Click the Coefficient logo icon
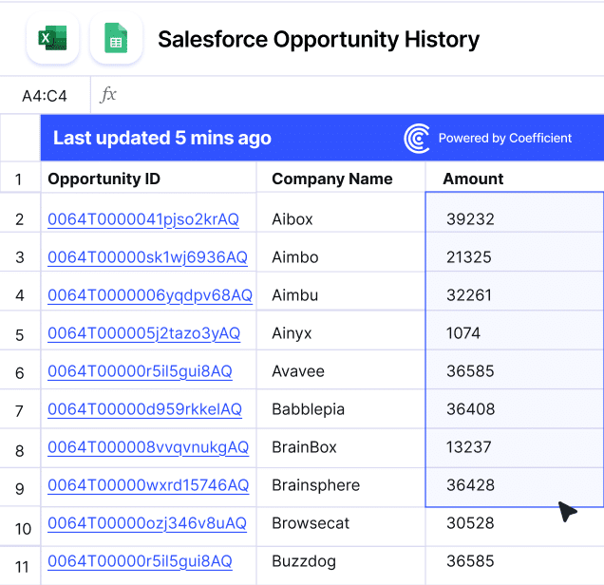The height and width of the screenshot is (585, 604). click(416, 139)
